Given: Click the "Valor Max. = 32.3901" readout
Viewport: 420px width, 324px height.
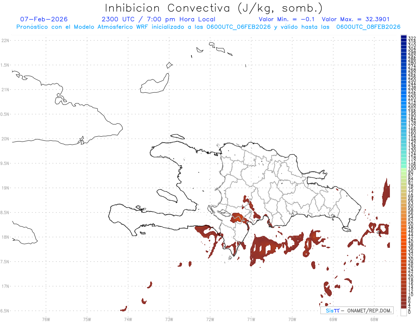Looking at the screenshot, I should coord(356,19).
